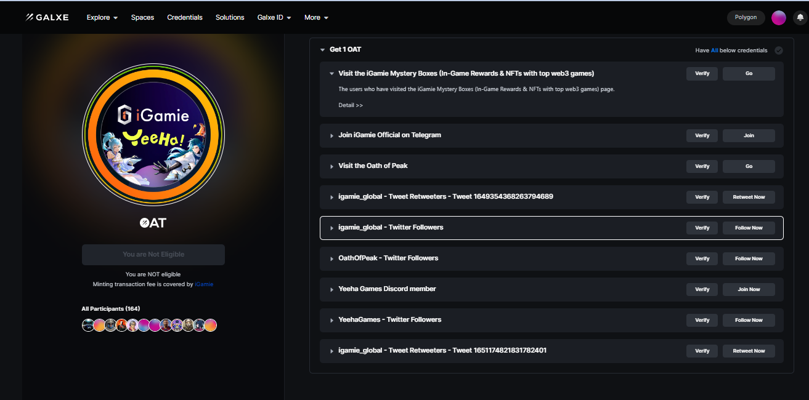Image resolution: width=809 pixels, height=400 pixels.
Task: Click Follow Now for igamie_global
Action: (x=749, y=228)
